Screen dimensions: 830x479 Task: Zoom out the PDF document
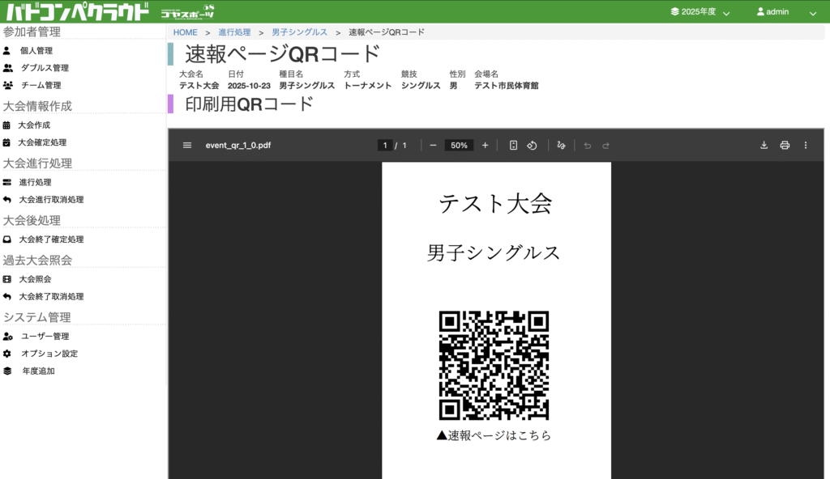[433, 146]
